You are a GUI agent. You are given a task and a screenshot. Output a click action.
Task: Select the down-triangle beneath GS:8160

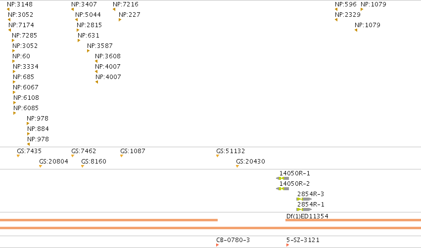pos(83,166)
